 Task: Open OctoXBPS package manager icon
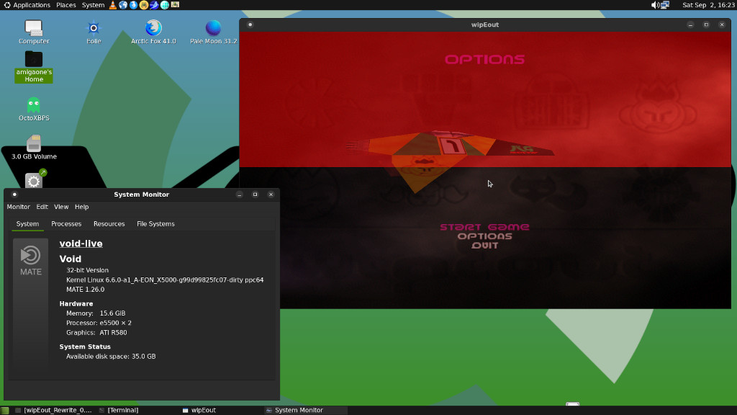point(34,110)
